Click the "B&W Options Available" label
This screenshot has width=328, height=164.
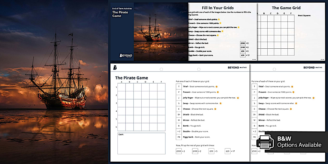(299, 142)
